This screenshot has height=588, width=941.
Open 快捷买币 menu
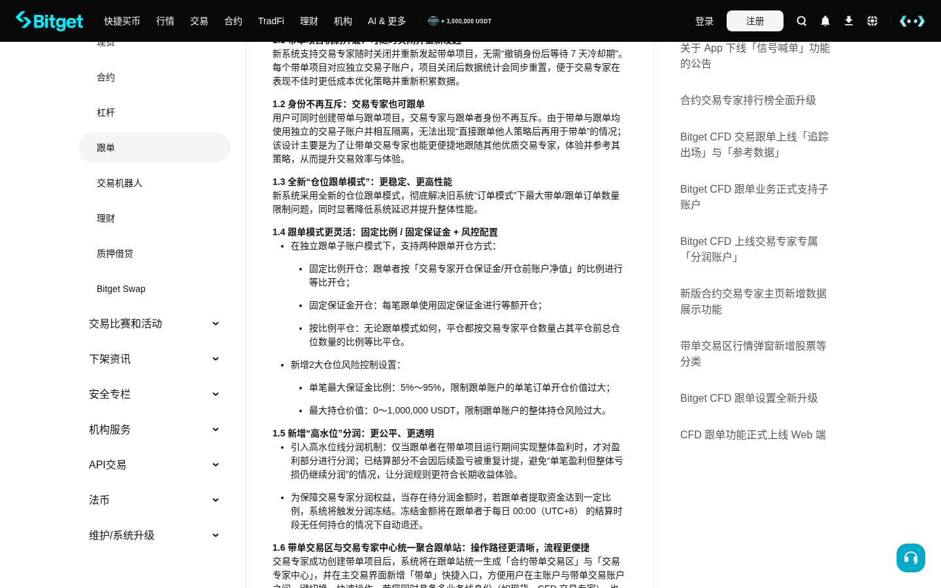(x=122, y=21)
